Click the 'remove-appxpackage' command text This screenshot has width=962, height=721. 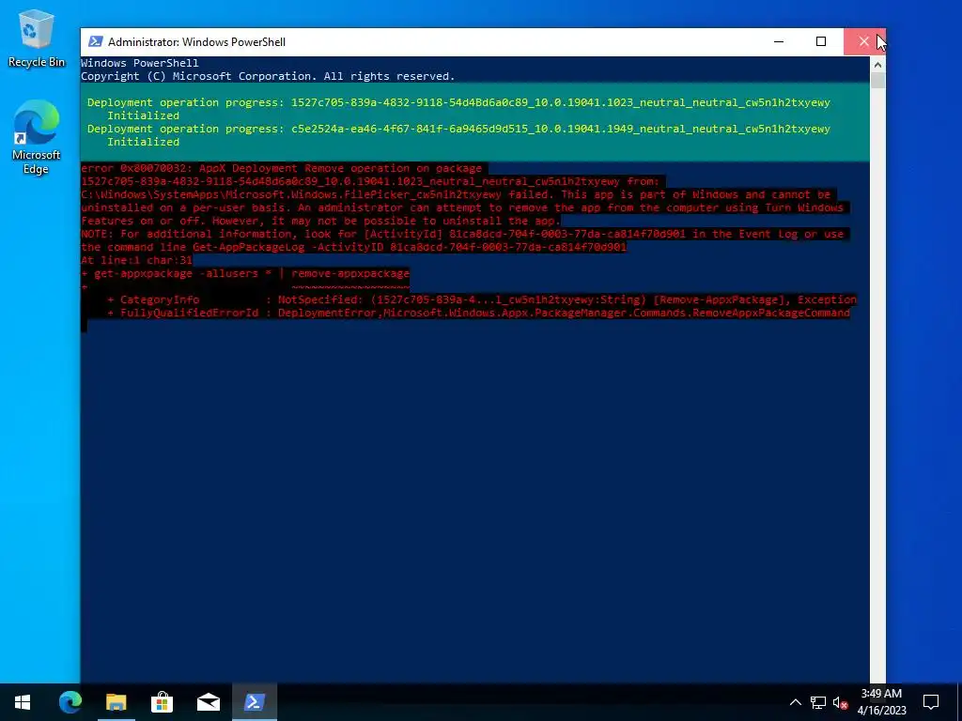click(350, 273)
